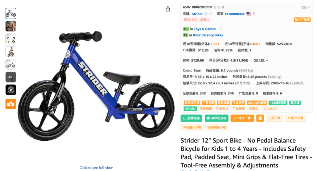
Task: Click the 加入产品库 button
Action: coord(302,20)
